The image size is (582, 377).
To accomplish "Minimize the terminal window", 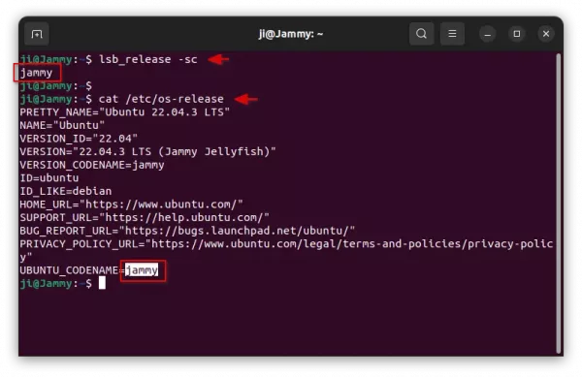I will tap(487, 34).
